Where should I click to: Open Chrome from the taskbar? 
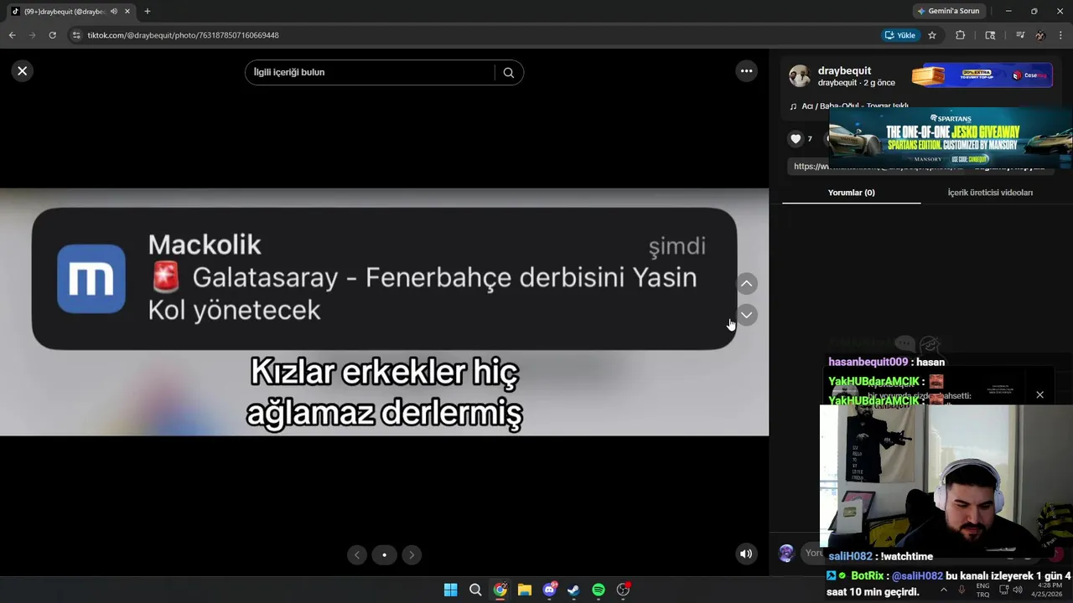(x=500, y=590)
